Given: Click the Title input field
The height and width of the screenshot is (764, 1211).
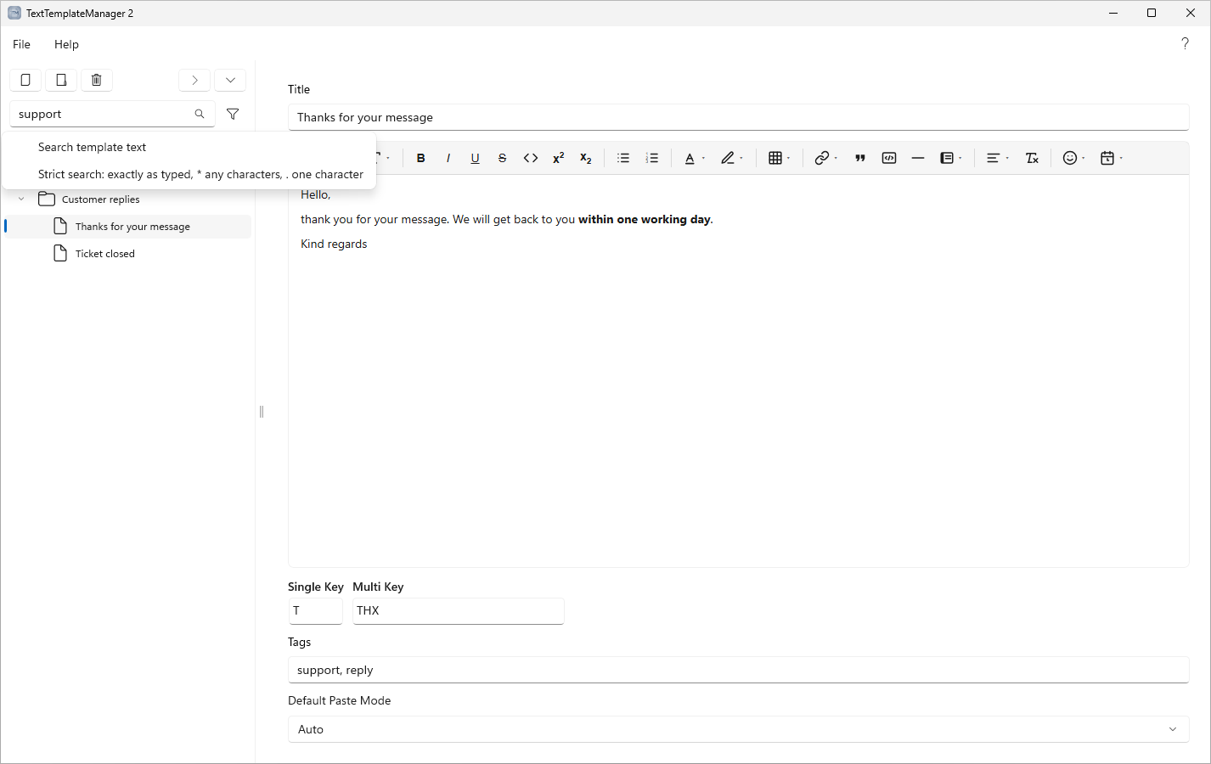Looking at the screenshot, I should tap(738, 117).
